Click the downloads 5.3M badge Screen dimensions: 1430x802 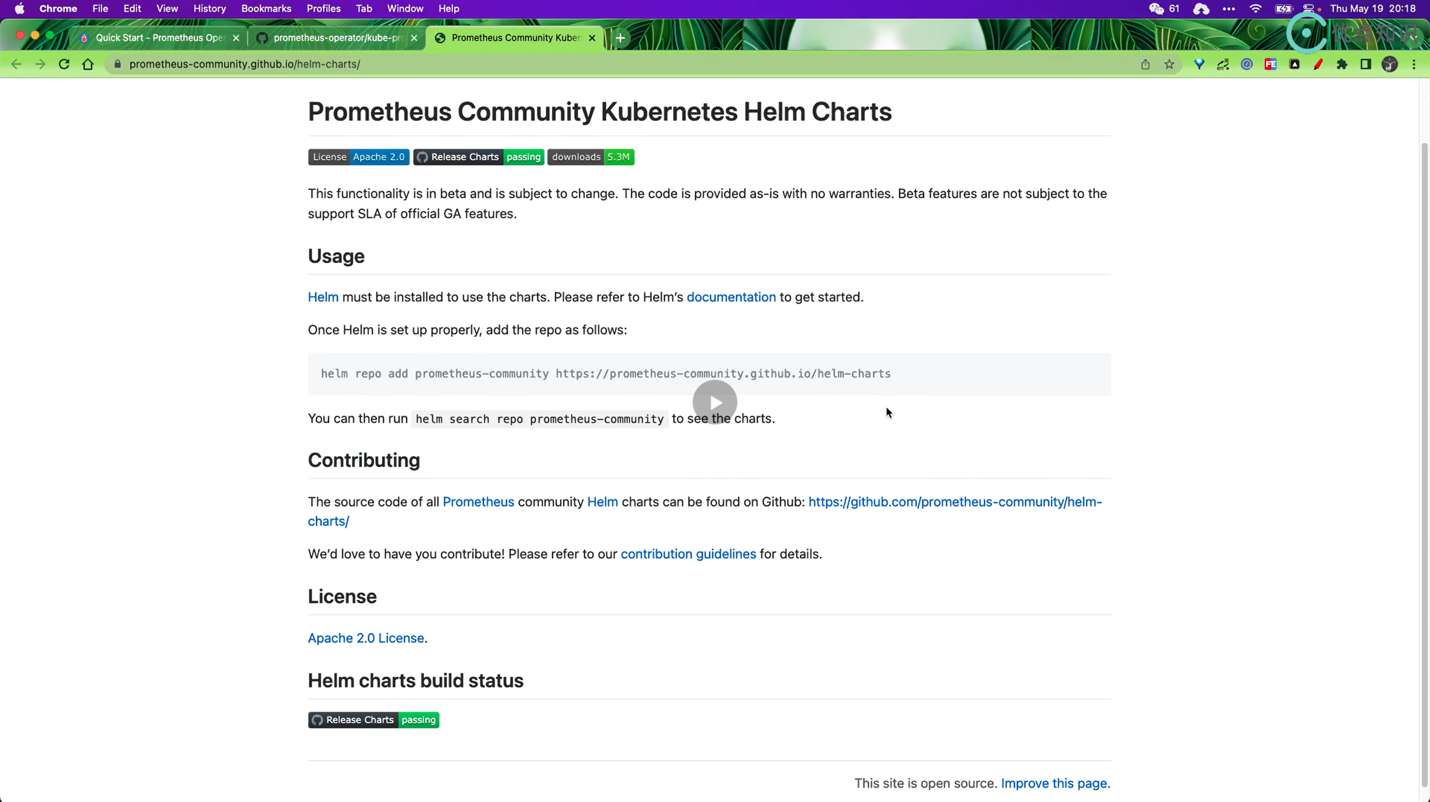click(x=590, y=157)
